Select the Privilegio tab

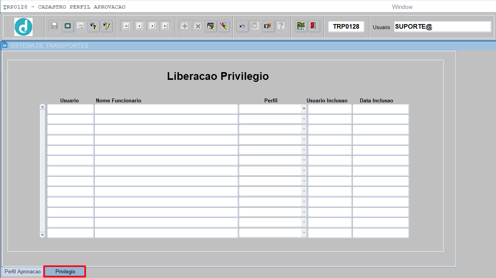65,272
